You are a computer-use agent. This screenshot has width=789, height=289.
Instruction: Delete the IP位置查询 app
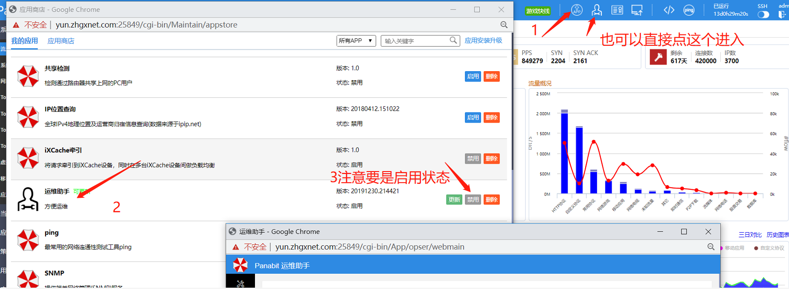tap(492, 117)
